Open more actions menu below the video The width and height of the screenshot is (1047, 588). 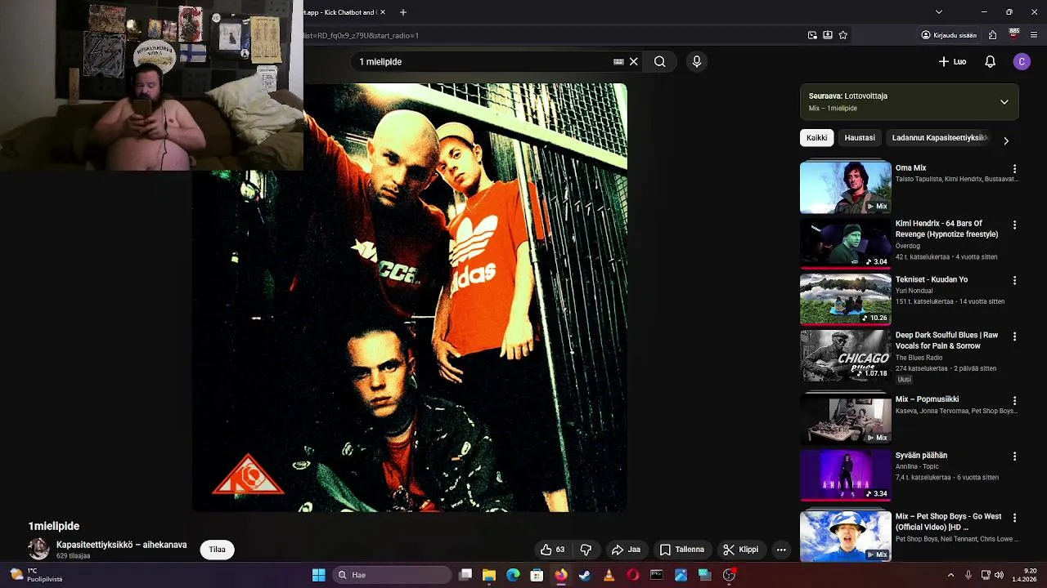click(x=781, y=550)
